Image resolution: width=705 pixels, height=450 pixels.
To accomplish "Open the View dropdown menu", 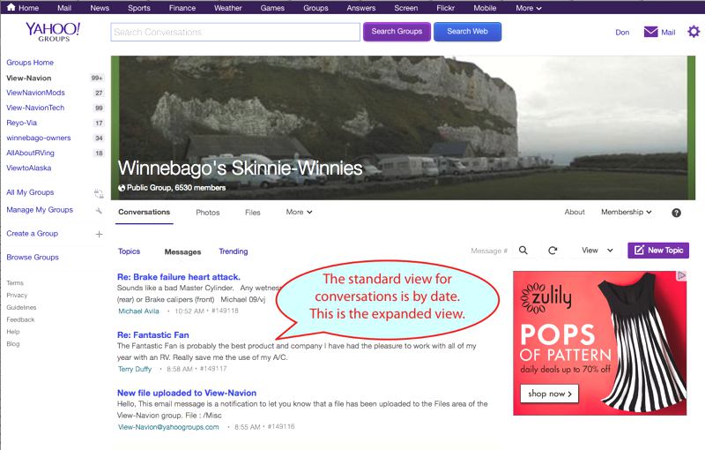I will (597, 251).
